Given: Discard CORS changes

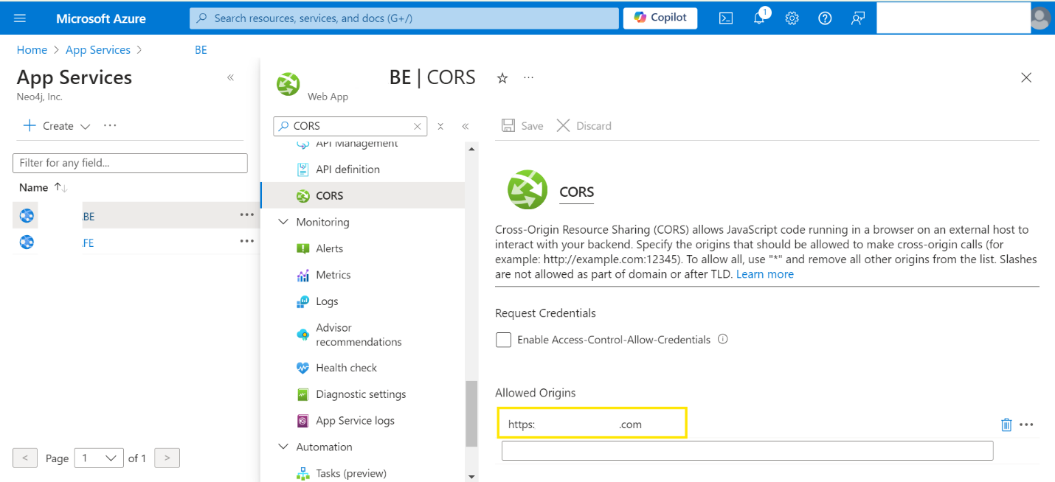Looking at the screenshot, I should (x=584, y=126).
